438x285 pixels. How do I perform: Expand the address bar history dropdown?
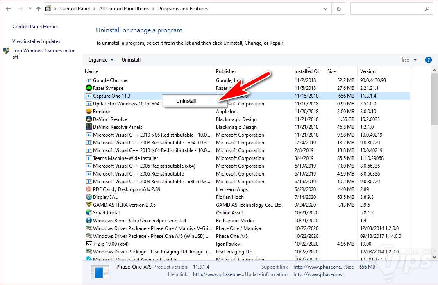click(325, 9)
